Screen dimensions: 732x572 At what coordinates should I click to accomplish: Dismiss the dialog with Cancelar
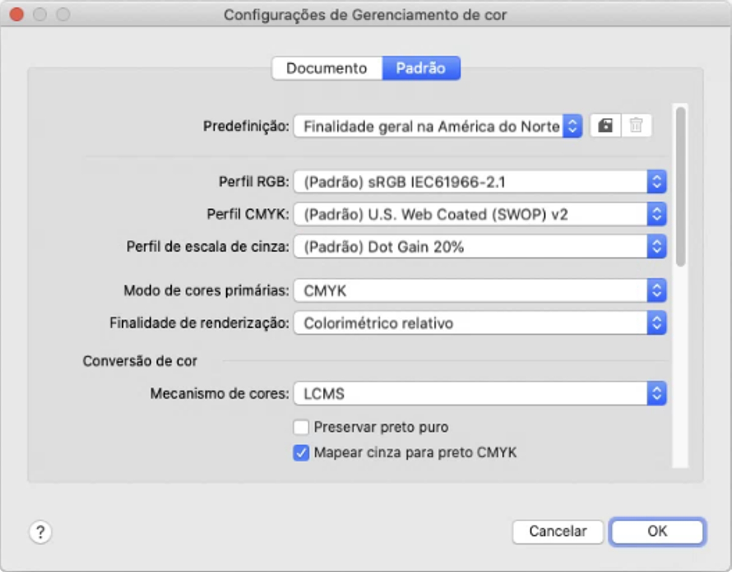coord(557,532)
